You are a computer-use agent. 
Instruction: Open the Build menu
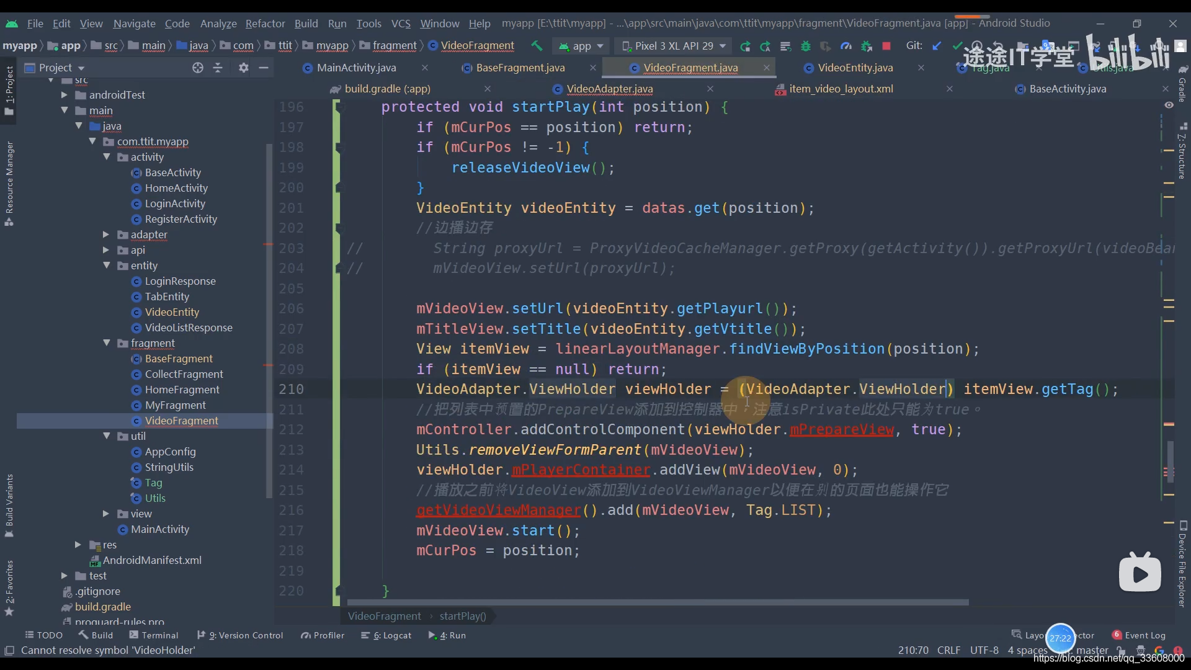click(x=306, y=24)
